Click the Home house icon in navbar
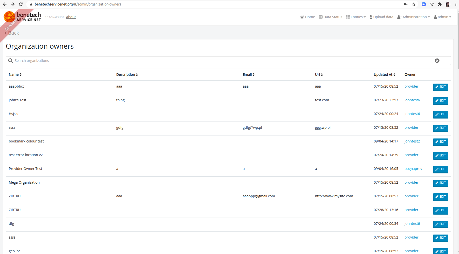 [x=302, y=17]
